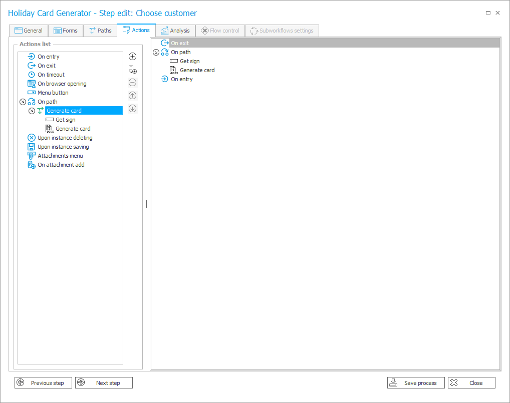The width and height of the screenshot is (510, 403).
Task: Select the Actions tab
Action: pos(136,30)
